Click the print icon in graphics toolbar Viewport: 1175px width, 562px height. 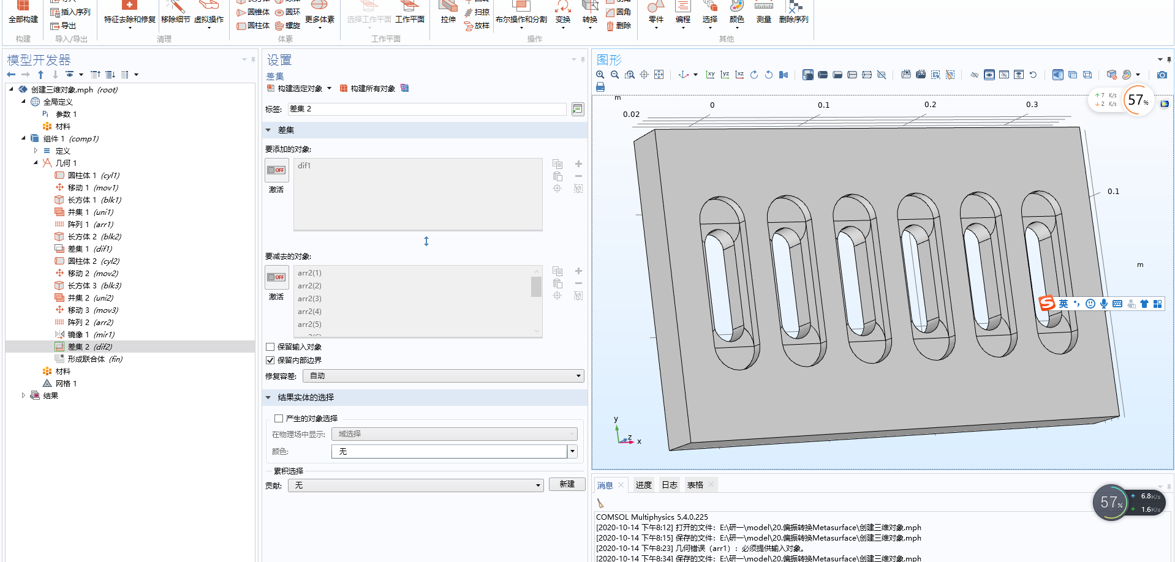pyautogui.click(x=600, y=88)
